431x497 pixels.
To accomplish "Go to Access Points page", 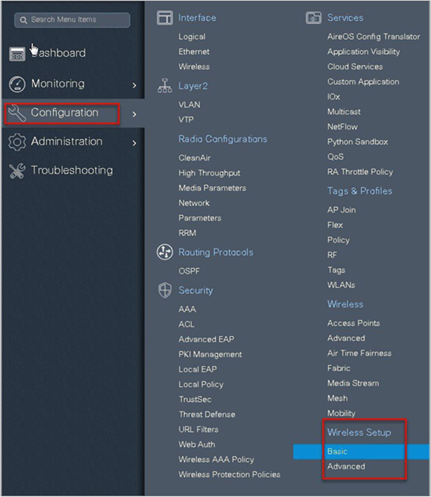I will (x=353, y=323).
